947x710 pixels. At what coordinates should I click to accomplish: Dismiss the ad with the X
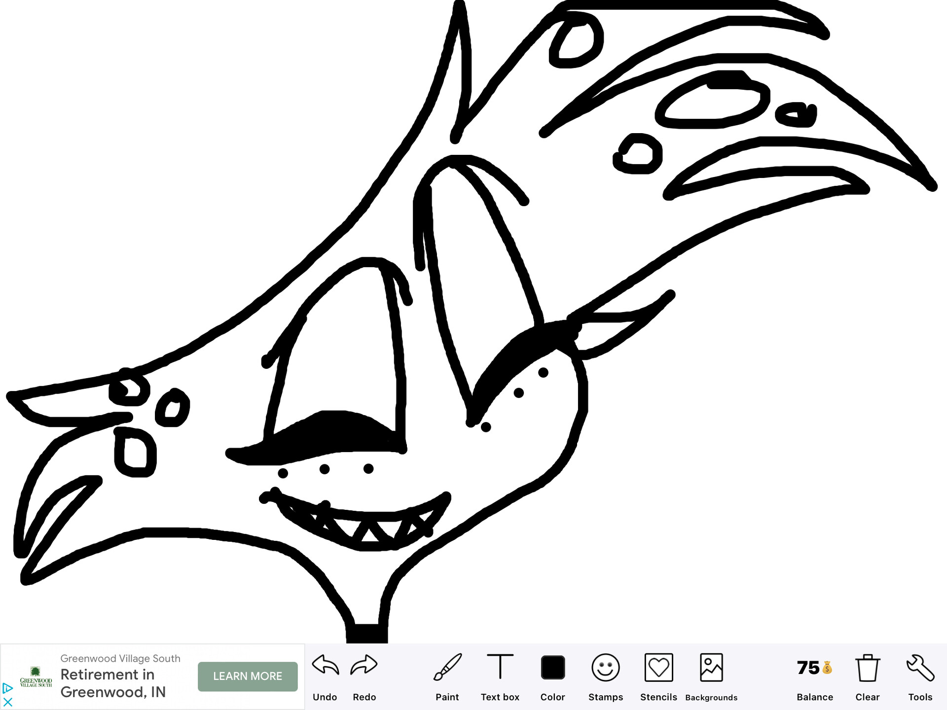pos(7,702)
